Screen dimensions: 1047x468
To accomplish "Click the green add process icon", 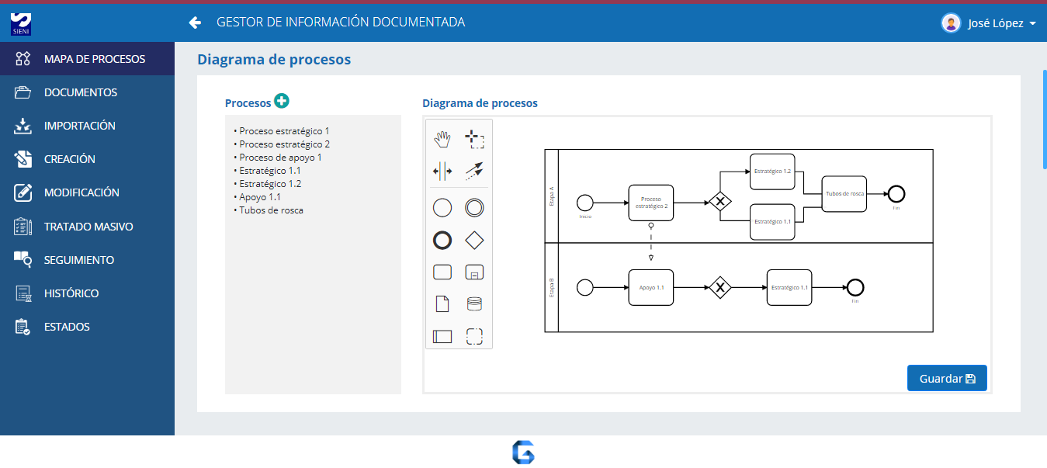I will pyautogui.click(x=282, y=101).
